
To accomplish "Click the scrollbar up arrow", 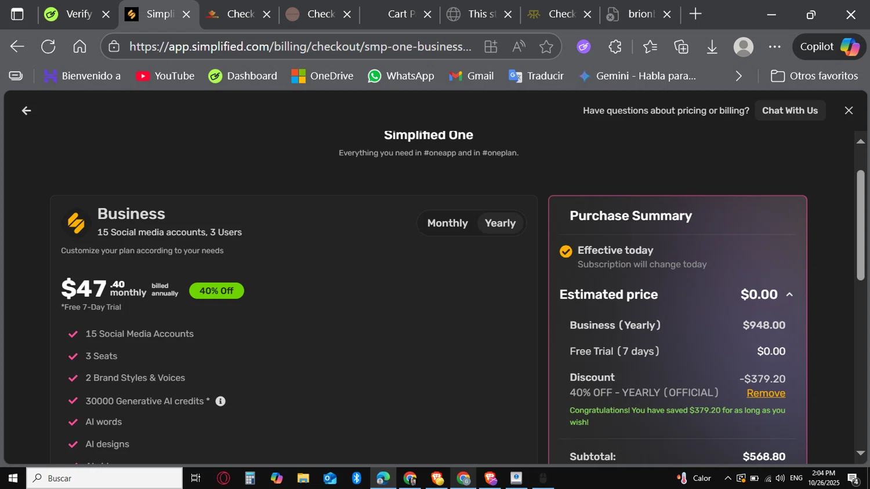I will pyautogui.click(x=861, y=141).
